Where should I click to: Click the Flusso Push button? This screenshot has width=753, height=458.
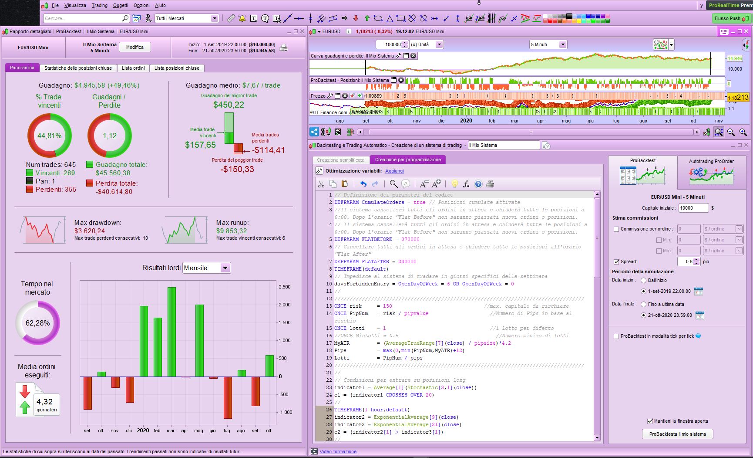coord(731,18)
